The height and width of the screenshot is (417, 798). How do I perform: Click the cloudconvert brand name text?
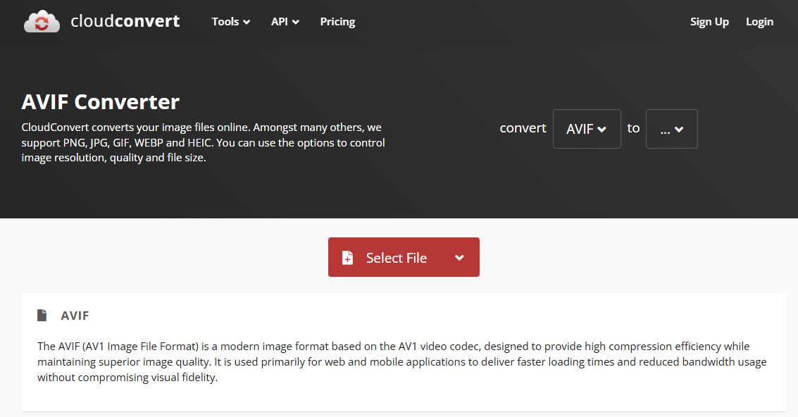coord(125,21)
